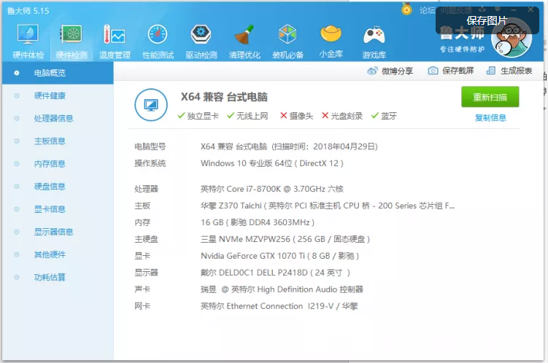Click 保存图片 save picture overlay
Image resolution: width=548 pixels, height=363 pixels.
(x=487, y=20)
